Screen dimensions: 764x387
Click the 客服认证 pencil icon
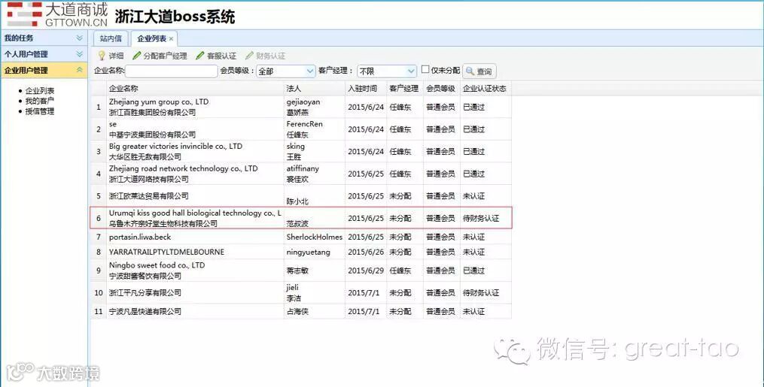pos(199,56)
